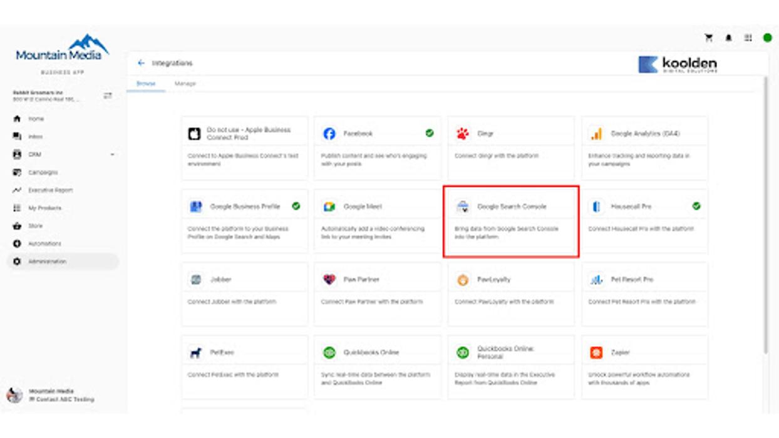
Task: Click the switch account arrows icon
Action: (108, 96)
